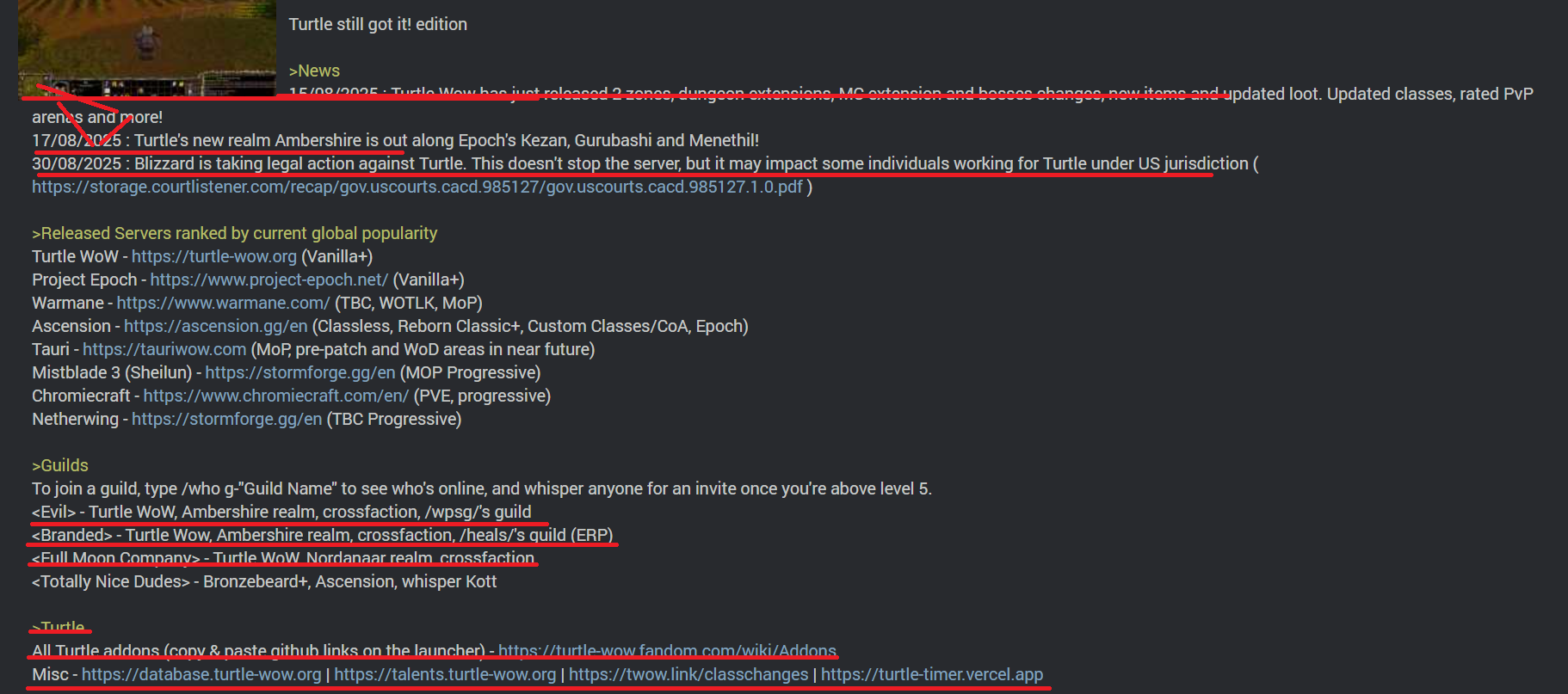Screen dimensions: 1568x694
Task: Visit the chromiecraft.com/en link
Action: (276, 396)
